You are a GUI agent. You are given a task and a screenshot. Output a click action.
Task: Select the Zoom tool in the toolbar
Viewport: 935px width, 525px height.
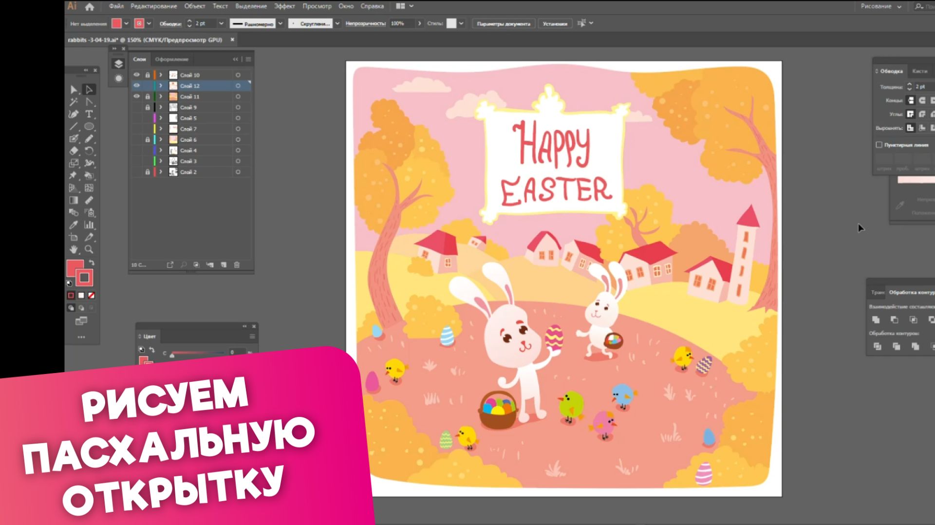tap(89, 249)
